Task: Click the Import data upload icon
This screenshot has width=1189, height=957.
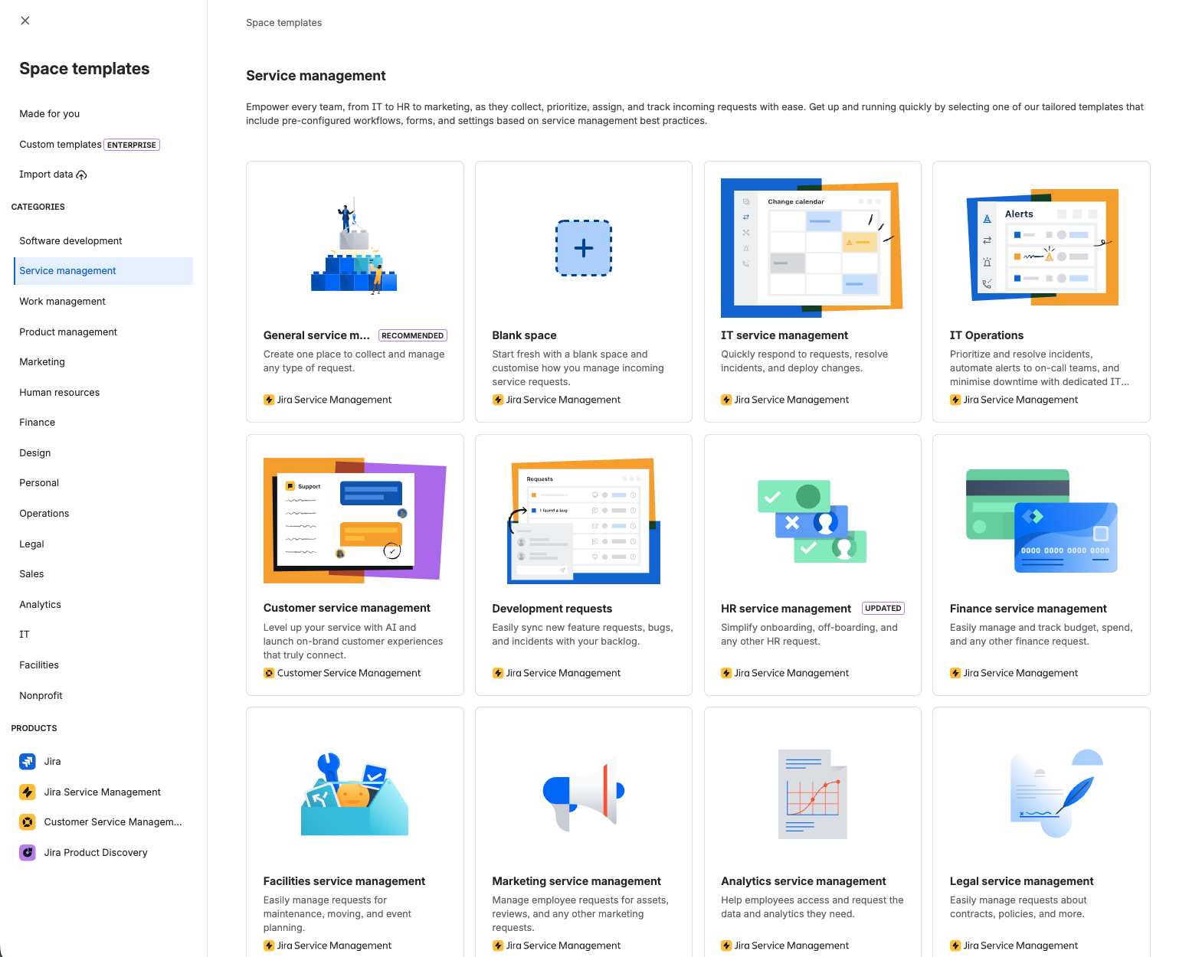Action: [x=81, y=174]
